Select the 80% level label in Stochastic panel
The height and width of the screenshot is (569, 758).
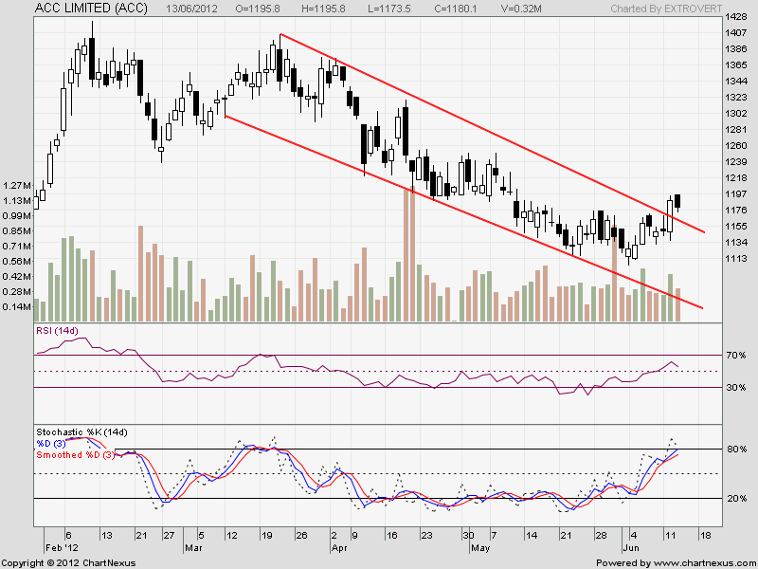tap(735, 450)
